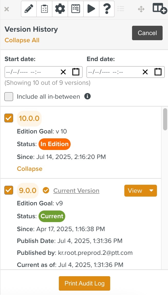Viewport: 168px width, 303px height.
Task: Click the version list scrollbar thumb
Action: tap(165, 119)
